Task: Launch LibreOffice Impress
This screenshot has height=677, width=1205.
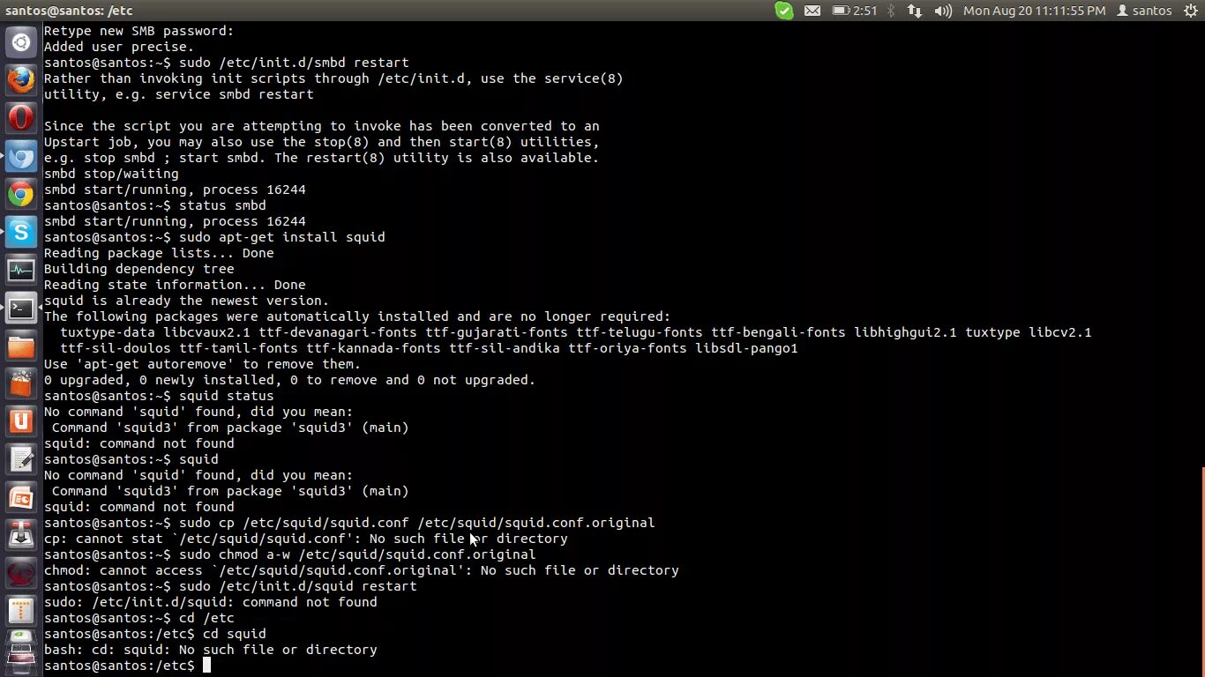Action: click(21, 498)
